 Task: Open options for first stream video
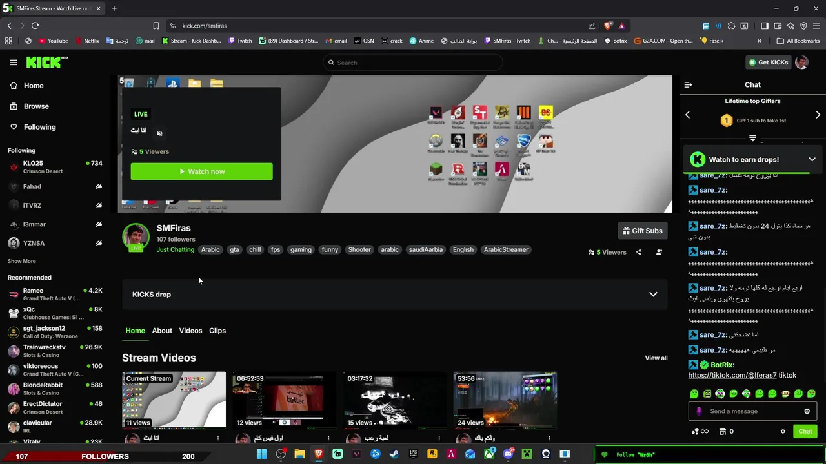coord(217,438)
